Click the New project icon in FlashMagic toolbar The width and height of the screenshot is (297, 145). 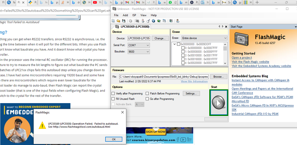[x=113, y=21]
